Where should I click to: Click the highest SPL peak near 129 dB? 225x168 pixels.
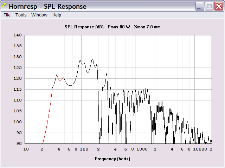tap(92, 59)
